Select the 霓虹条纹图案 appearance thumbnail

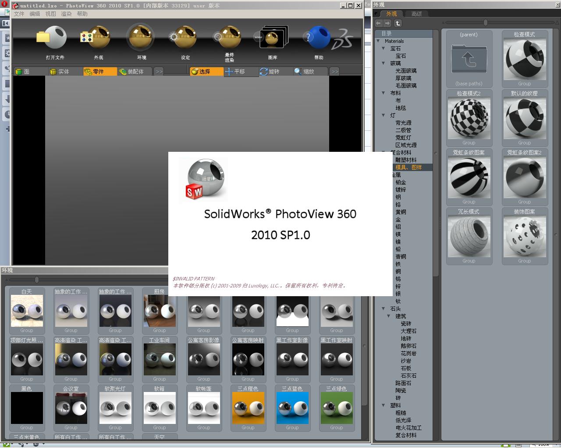469,177
